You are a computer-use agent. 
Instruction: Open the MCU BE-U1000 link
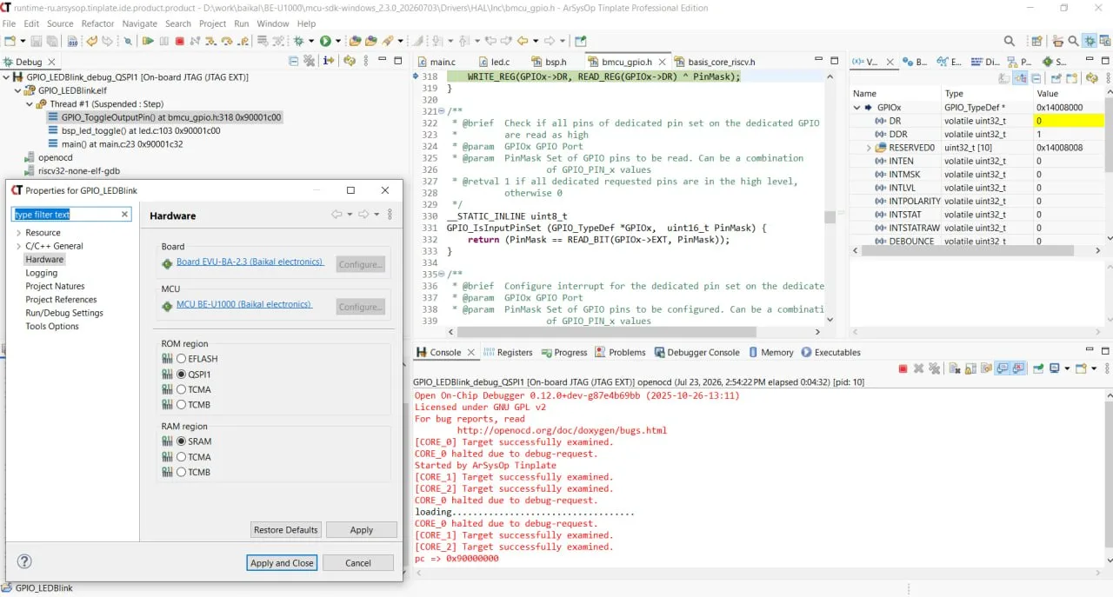pyautogui.click(x=243, y=304)
